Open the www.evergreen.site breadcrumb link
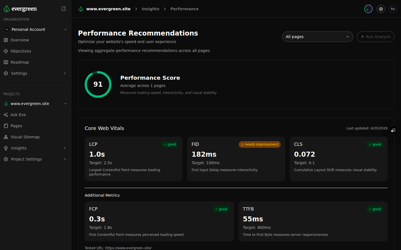The width and height of the screenshot is (401, 250). (x=108, y=9)
